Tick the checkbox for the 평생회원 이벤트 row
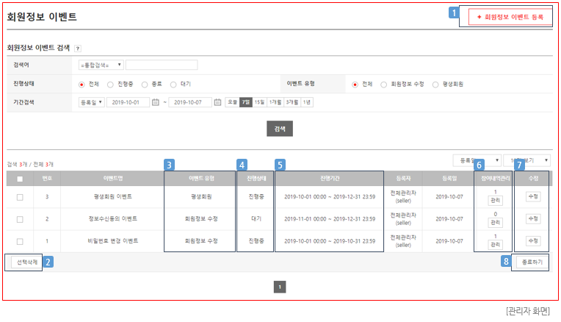The width and height of the screenshot is (561, 322). point(20,197)
